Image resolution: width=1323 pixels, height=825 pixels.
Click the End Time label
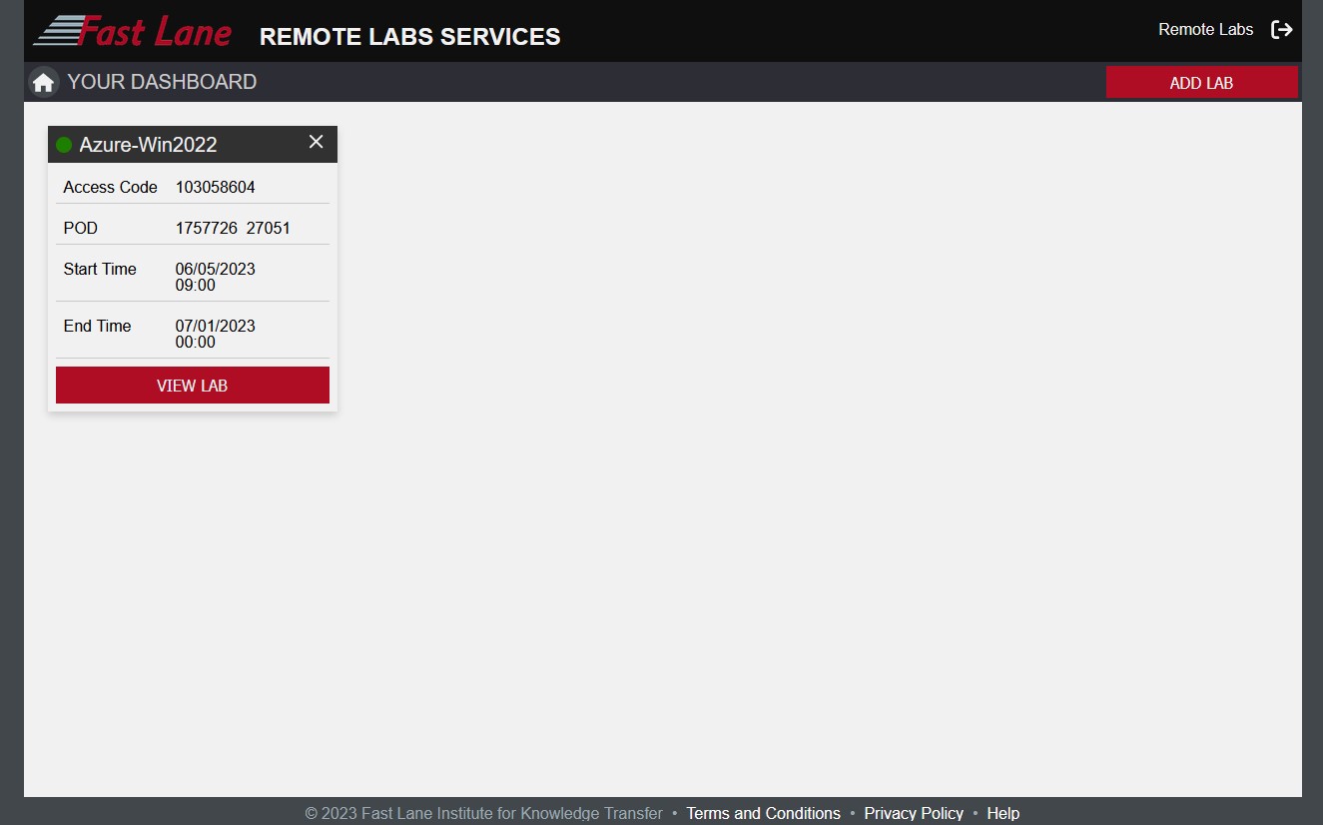coord(97,326)
